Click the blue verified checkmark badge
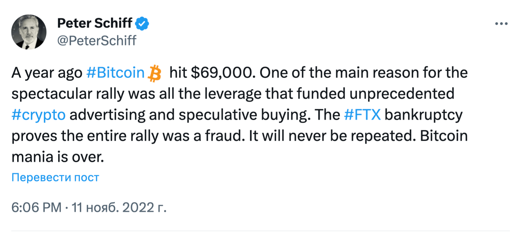The width and height of the screenshot is (522, 232). tap(142, 23)
